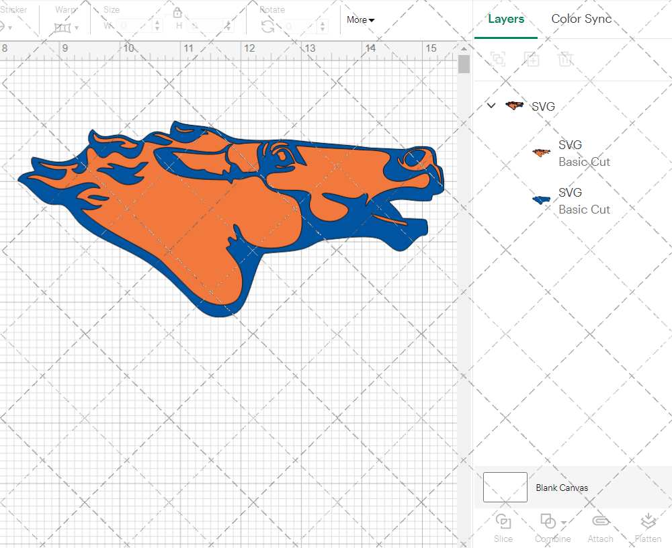This screenshot has height=548, width=672.
Task: Click the Blank Canvas color swatch
Action: [505, 488]
